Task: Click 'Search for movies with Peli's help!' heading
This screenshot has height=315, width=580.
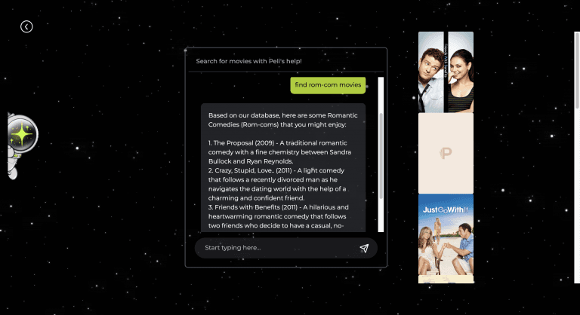Action: pos(249,61)
